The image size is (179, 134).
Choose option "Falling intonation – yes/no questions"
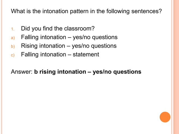[69, 37]
